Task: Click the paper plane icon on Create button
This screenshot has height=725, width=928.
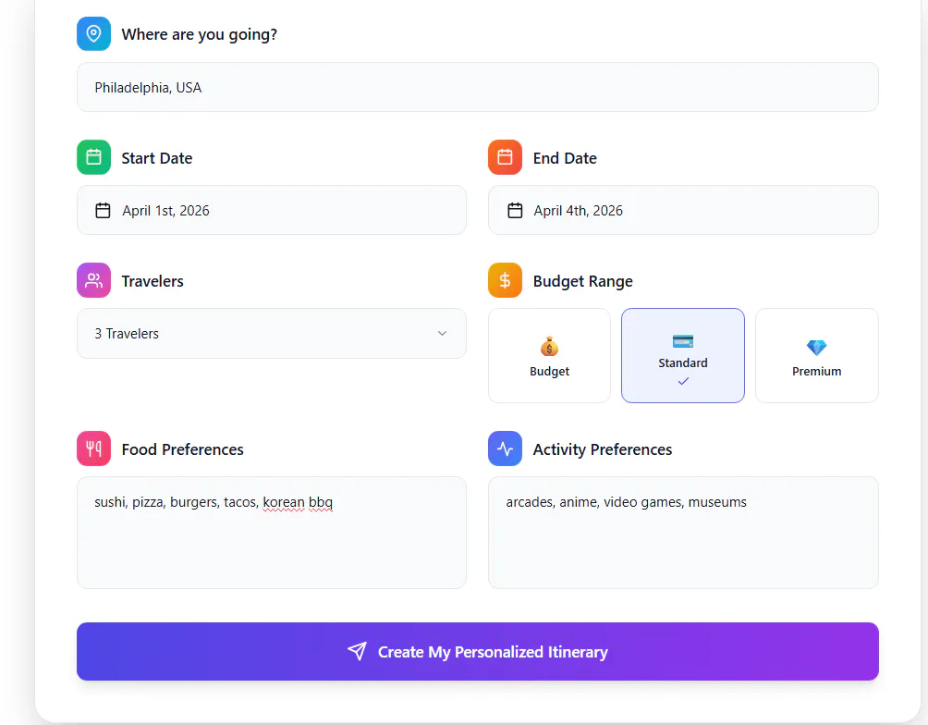Action: [357, 652]
